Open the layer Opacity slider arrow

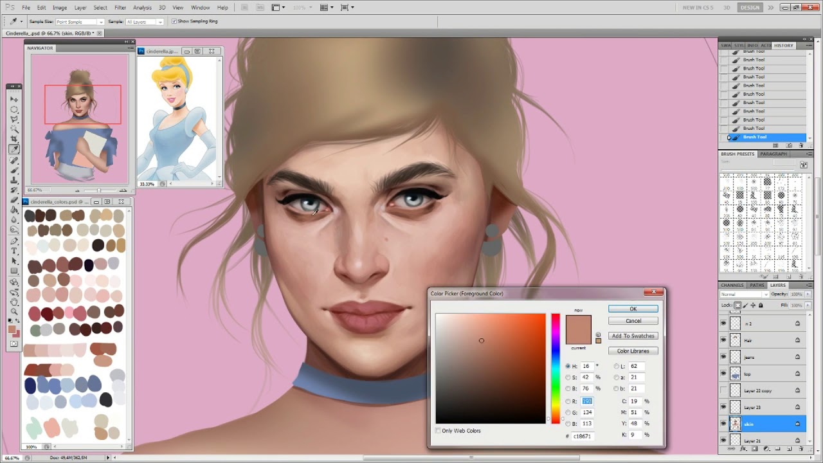808,294
